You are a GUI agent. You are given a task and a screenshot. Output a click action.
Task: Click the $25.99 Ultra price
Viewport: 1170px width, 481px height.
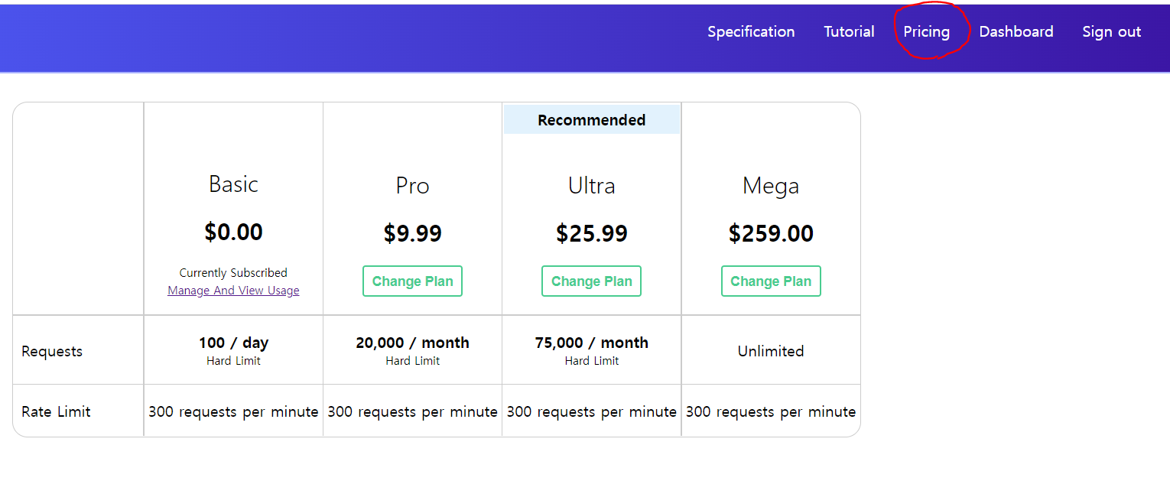click(592, 233)
